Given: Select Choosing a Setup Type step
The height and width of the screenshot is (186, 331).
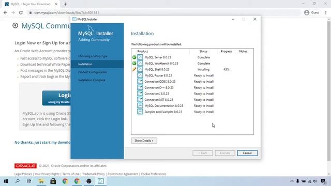Looking at the screenshot, I should 93,56.
